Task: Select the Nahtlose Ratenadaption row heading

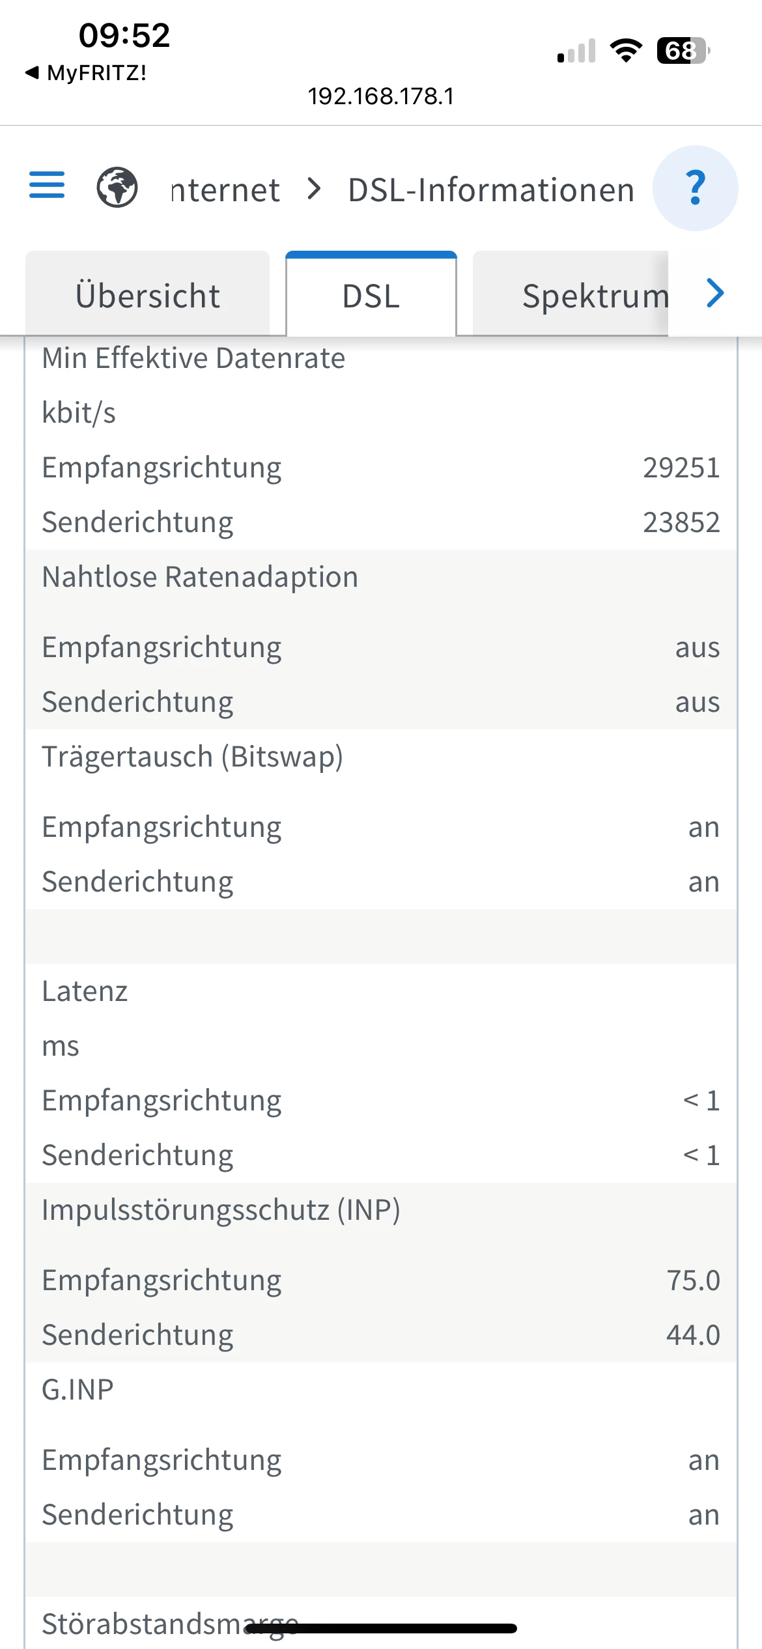Action: click(200, 577)
